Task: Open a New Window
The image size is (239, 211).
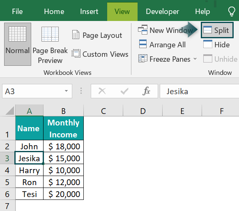Action: tap(165, 30)
